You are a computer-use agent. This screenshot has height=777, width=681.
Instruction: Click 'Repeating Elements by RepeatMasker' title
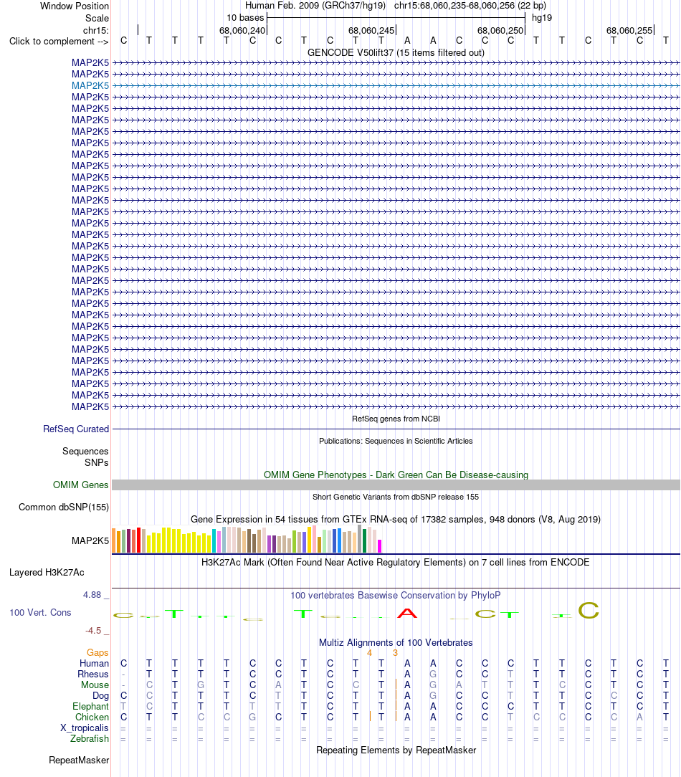coord(396,750)
